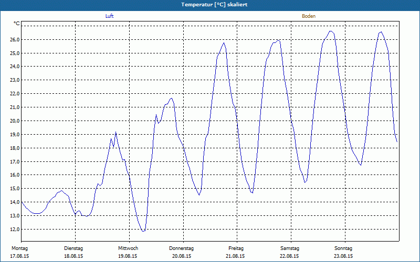Click the title 'Temperatur [°C] skaliert'

pos(214,5)
